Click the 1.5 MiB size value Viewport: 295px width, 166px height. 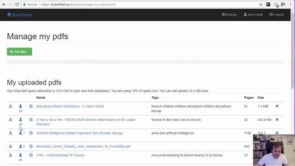pos(263,106)
